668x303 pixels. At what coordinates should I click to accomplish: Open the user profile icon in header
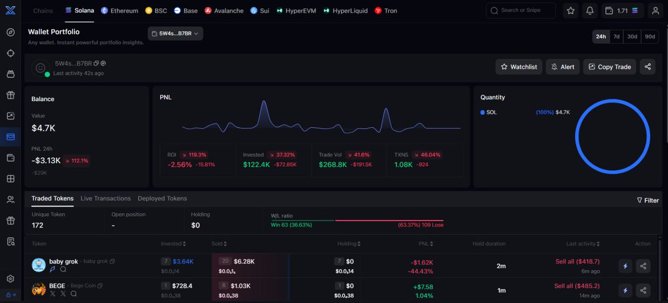(x=655, y=11)
